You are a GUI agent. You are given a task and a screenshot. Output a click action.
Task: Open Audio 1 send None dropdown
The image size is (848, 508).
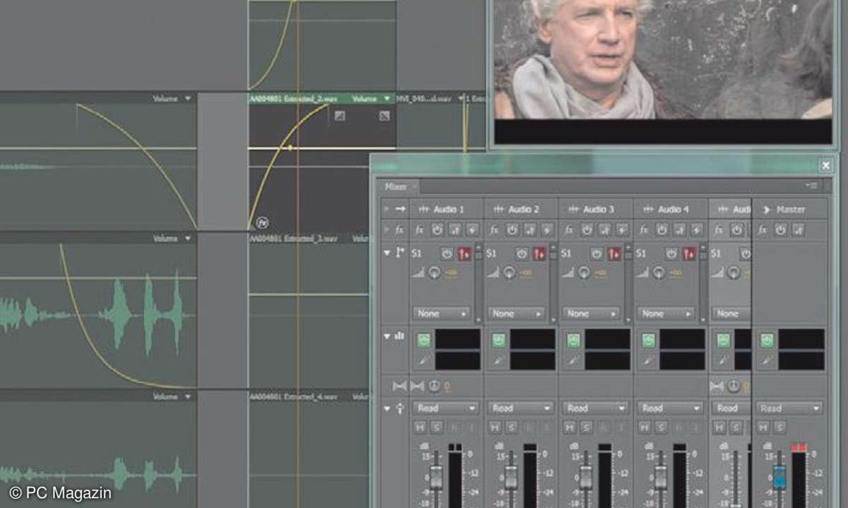coord(442,313)
